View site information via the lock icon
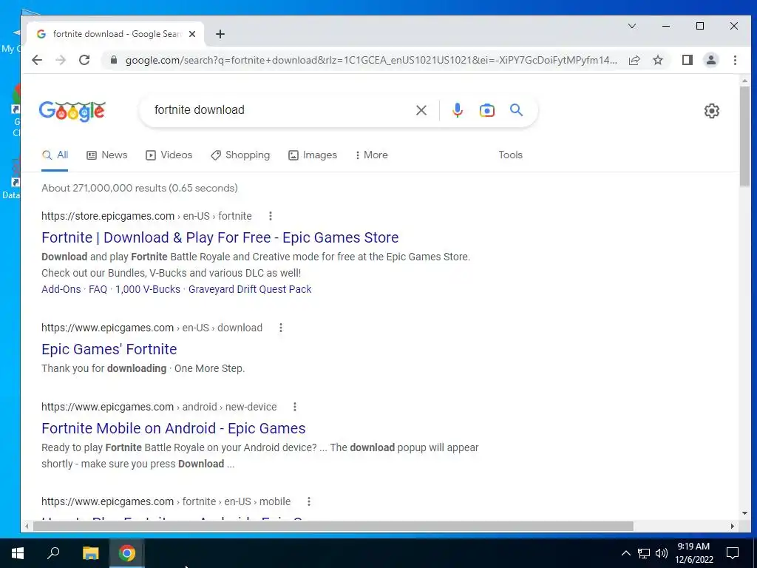The width and height of the screenshot is (757, 568). 113,60
